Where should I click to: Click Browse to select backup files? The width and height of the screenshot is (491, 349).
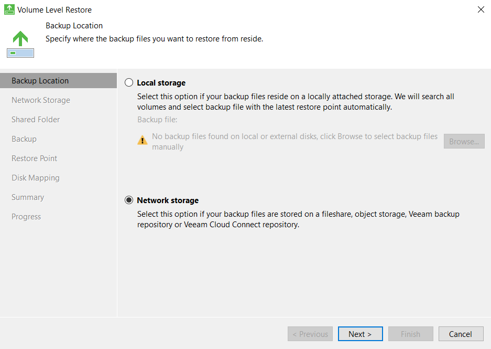464,141
